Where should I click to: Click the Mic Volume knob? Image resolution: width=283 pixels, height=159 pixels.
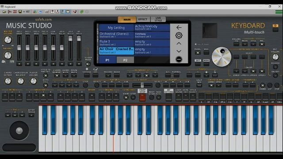click(x=275, y=57)
